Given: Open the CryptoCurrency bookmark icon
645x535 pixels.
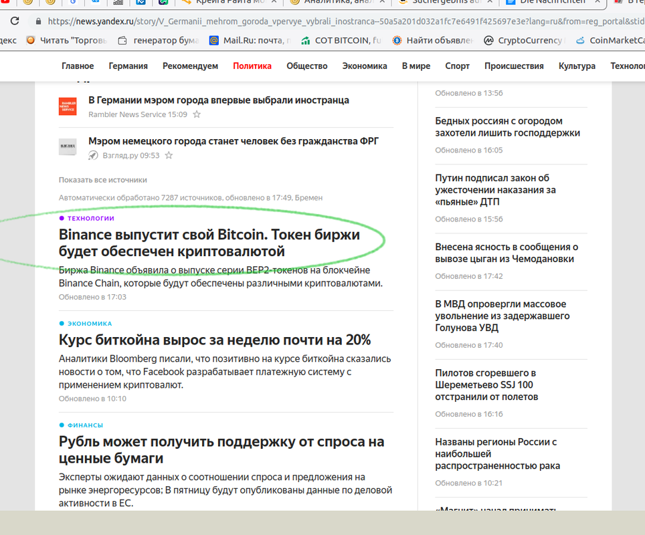Looking at the screenshot, I should [x=488, y=40].
